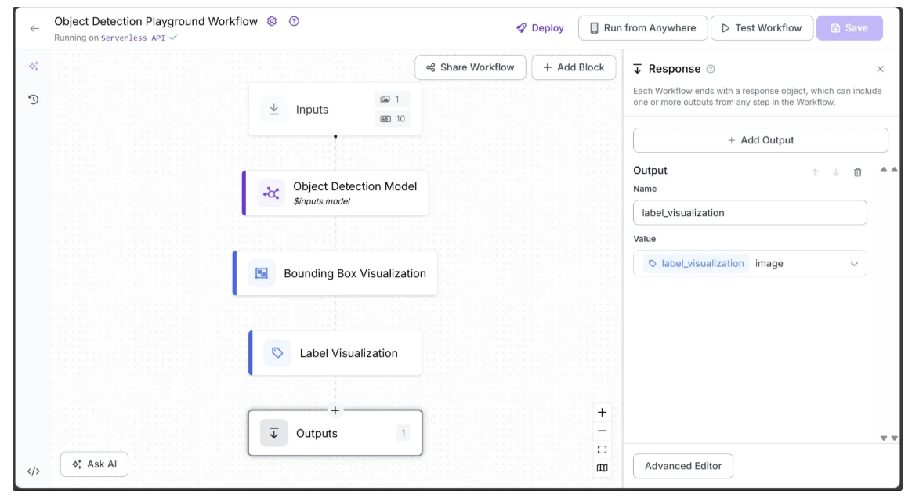This screenshot has width=912, height=498.
Task: Zoom in on the workflow canvas
Action: [602, 413]
